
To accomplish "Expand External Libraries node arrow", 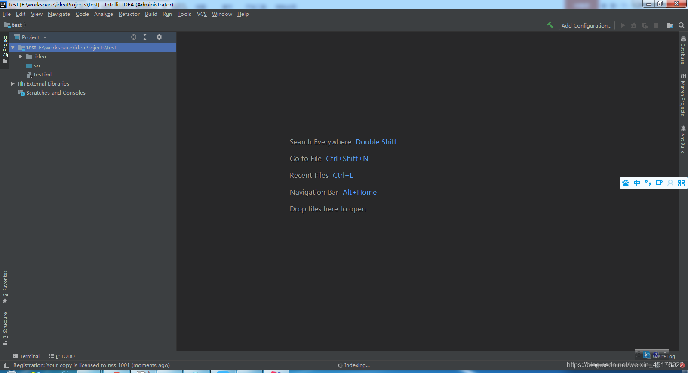I will tap(13, 84).
